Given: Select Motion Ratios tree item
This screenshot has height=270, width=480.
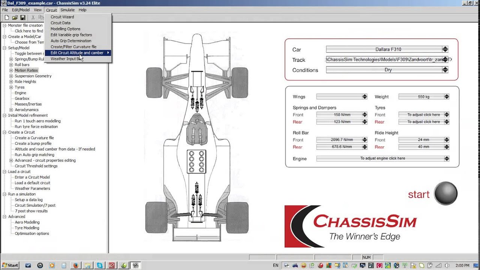Looking at the screenshot, I should click(26, 70).
